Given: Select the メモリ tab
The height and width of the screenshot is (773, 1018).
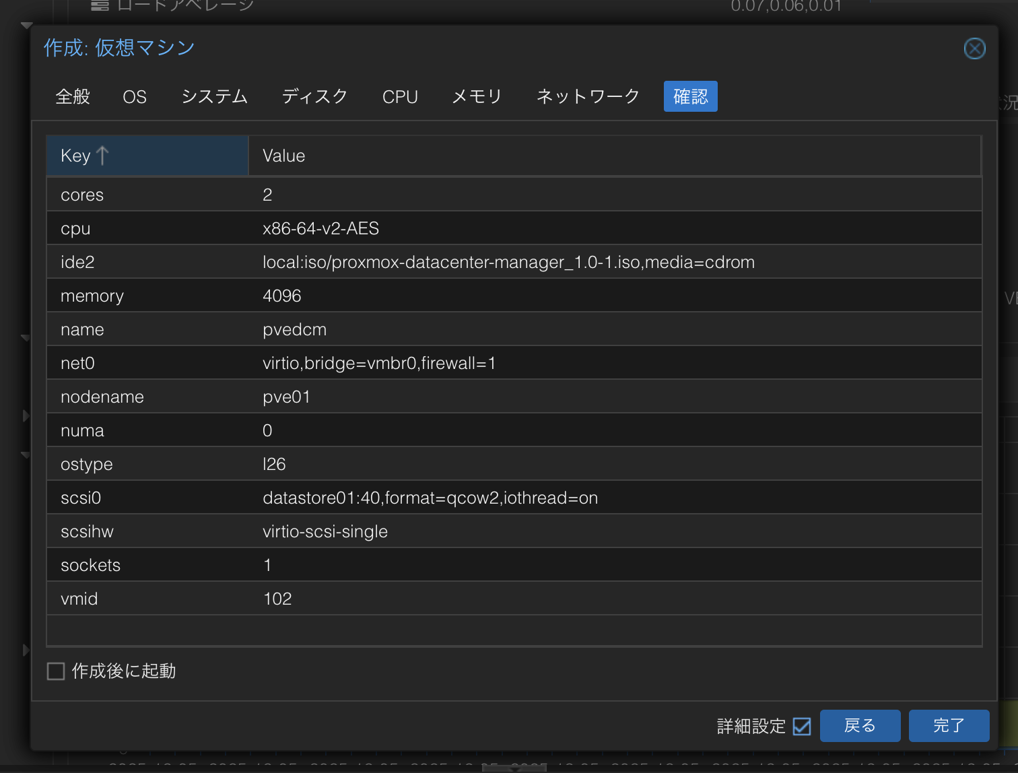Looking at the screenshot, I should 477,97.
